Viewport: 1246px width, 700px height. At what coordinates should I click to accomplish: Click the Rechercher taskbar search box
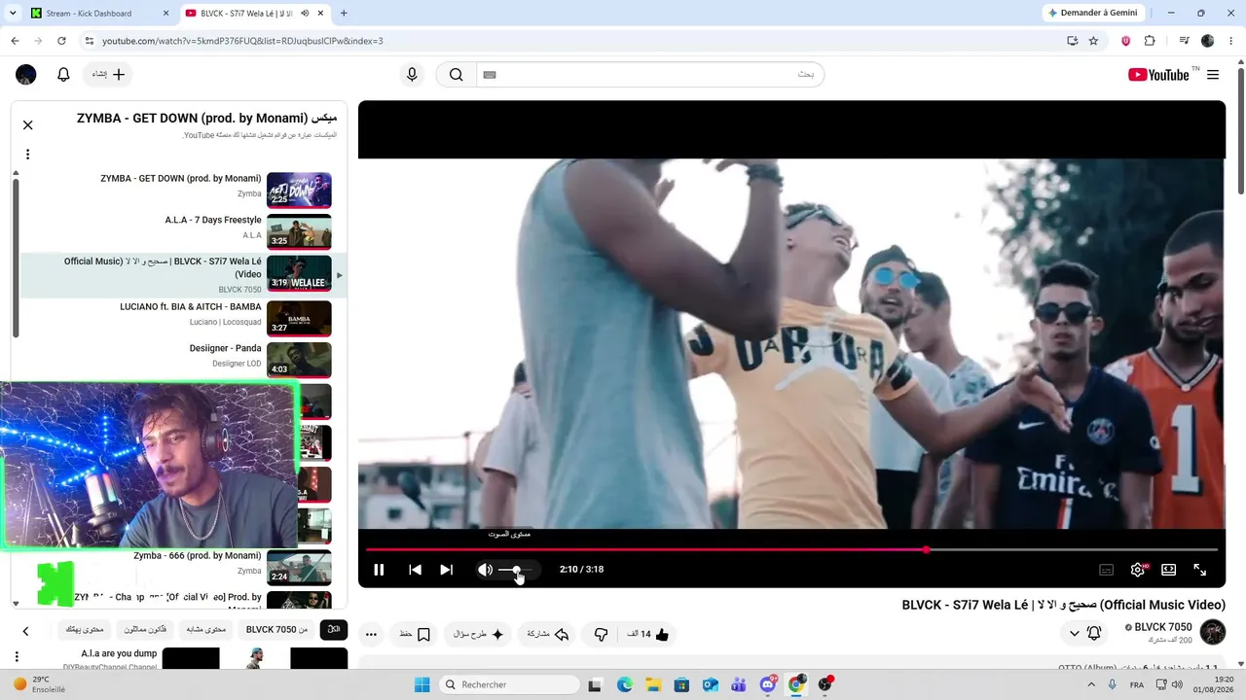click(x=510, y=684)
